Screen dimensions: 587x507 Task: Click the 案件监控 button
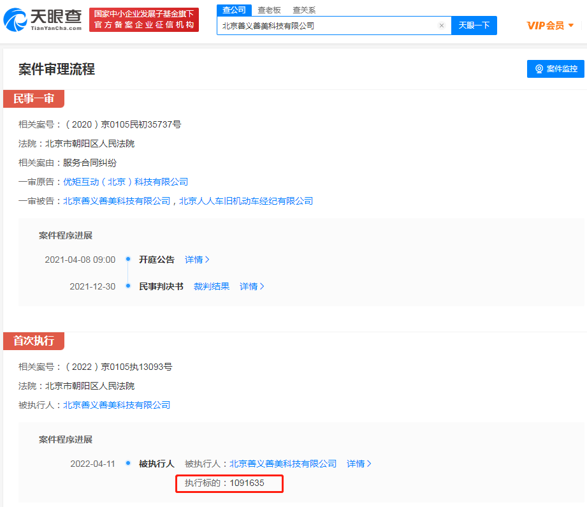(556, 69)
